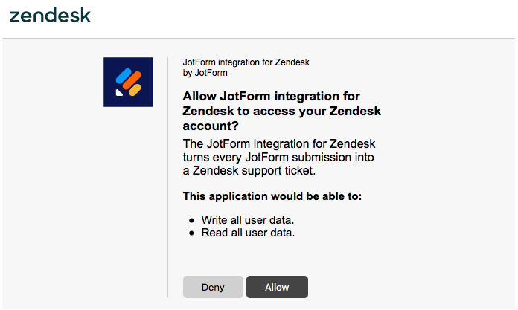Select the 'Write all user data.' permission

[248, 221]
